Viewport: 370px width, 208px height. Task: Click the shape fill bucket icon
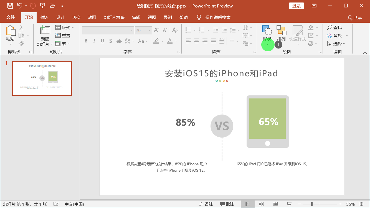click(311, 27)
